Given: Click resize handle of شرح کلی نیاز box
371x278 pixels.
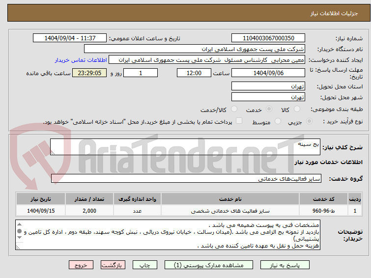Looking at the screenshot, I should tap(53, 153).
